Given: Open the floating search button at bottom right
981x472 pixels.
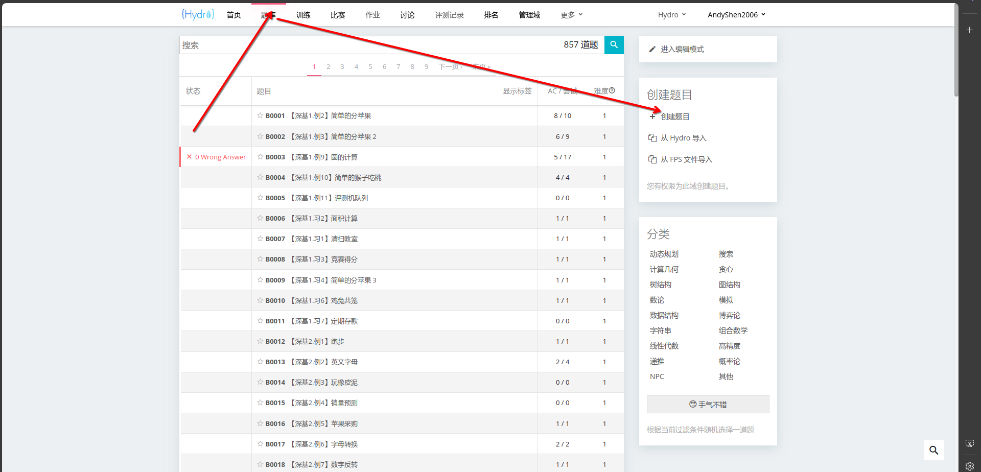Looking at the screenshot, I should (x=933, y=450).
